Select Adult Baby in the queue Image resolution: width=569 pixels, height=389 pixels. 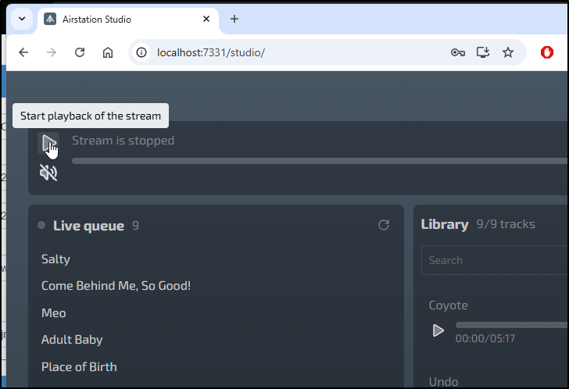[72, 340]
